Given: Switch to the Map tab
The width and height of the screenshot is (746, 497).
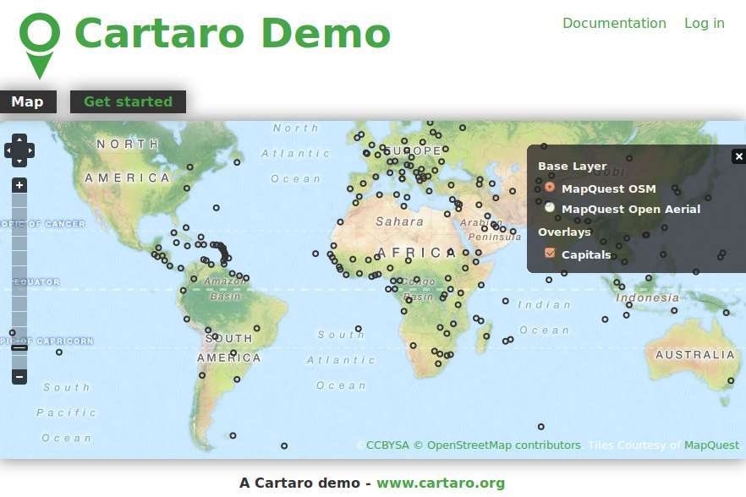Looking at the screenshot, I should click(27, 101).
